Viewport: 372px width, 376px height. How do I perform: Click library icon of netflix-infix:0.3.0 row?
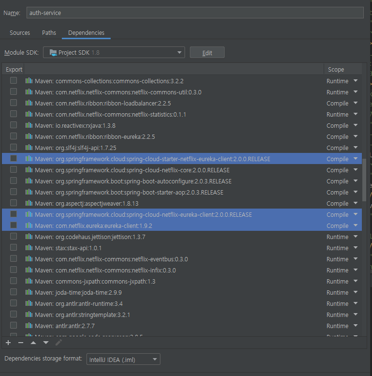29,270
